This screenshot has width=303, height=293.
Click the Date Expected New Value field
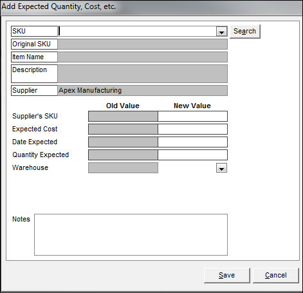pos(192,142)
